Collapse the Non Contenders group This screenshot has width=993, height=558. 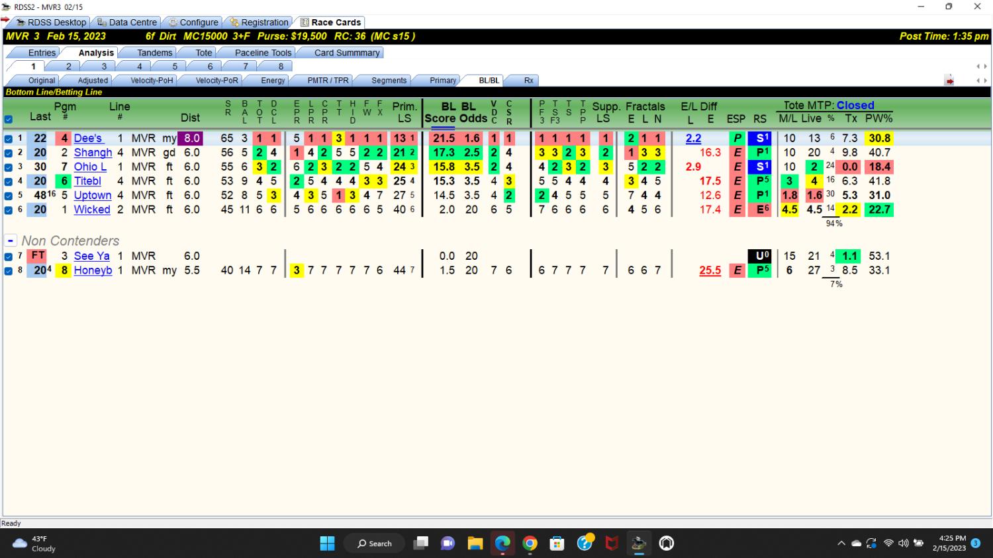pos(11,241)
